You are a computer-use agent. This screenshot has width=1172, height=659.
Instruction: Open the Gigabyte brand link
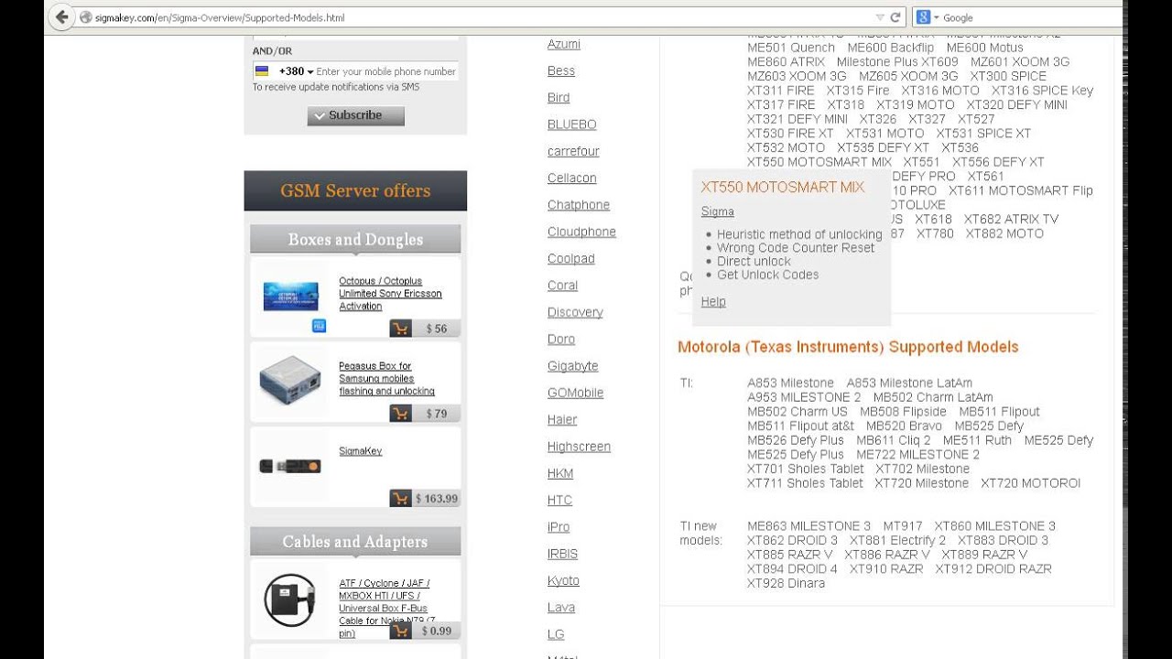[572, 366]
